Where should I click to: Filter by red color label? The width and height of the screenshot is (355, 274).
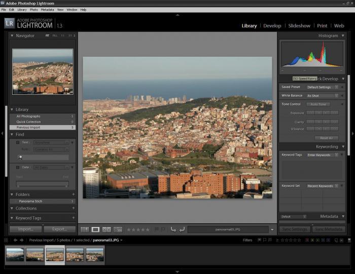pos(307,240)
